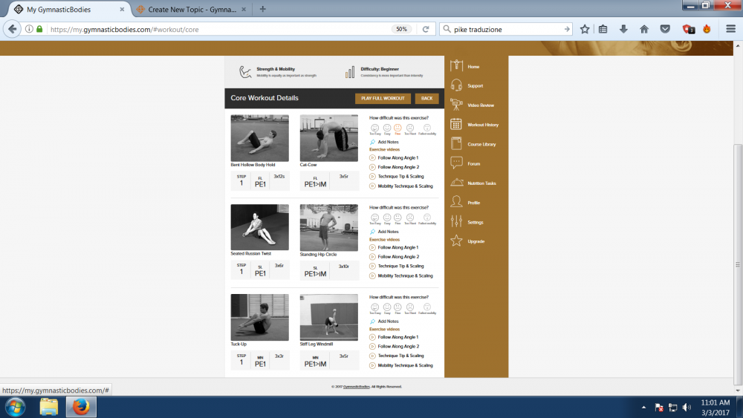Open the Video Review camera icon
743x418 pixels.
(x=456, y=105)
